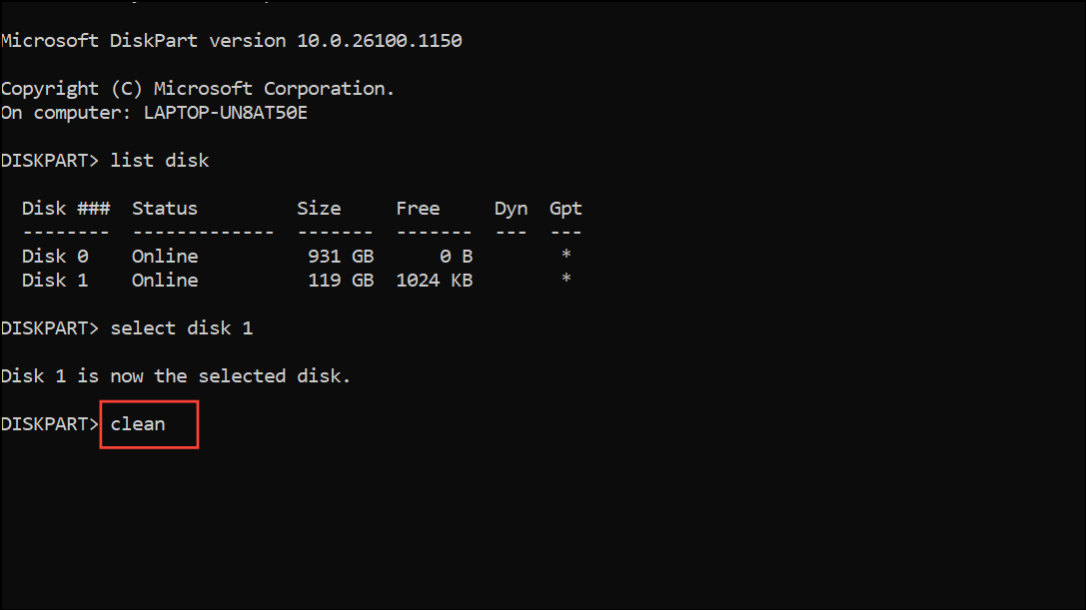Viewport: 1086px width, 610px height.
Task: Click the DISKPART> prompt before clean
Action: (x=49, y=424)
